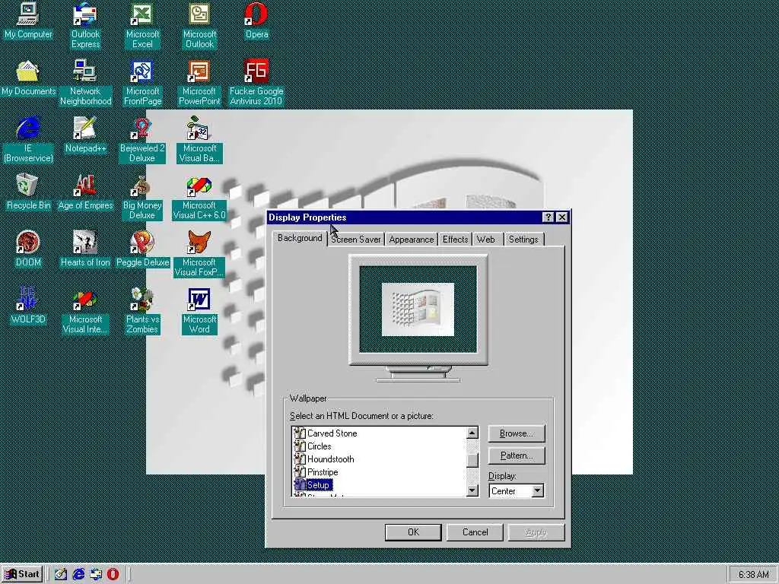Open the Pattern... dialog button
This screenshot has width=779, height=584.
click(517, 455)
